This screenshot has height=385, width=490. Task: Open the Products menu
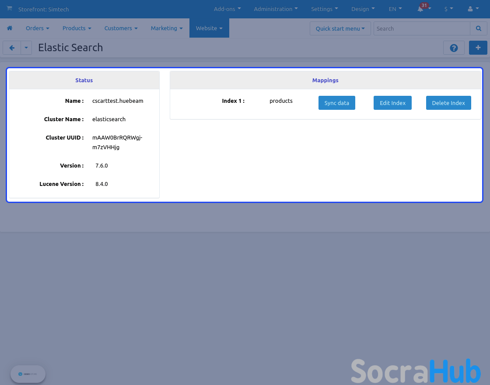tap(77, 28)
